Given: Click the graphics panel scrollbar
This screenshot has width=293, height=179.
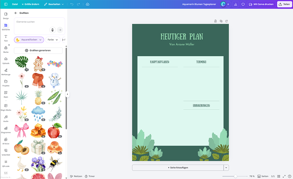Looking at the screenshot, I should point(66,88).
